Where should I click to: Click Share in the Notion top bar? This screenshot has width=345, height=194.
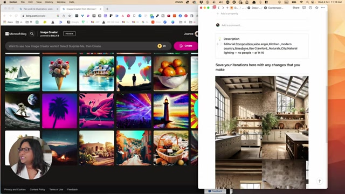tap(296, 8)
